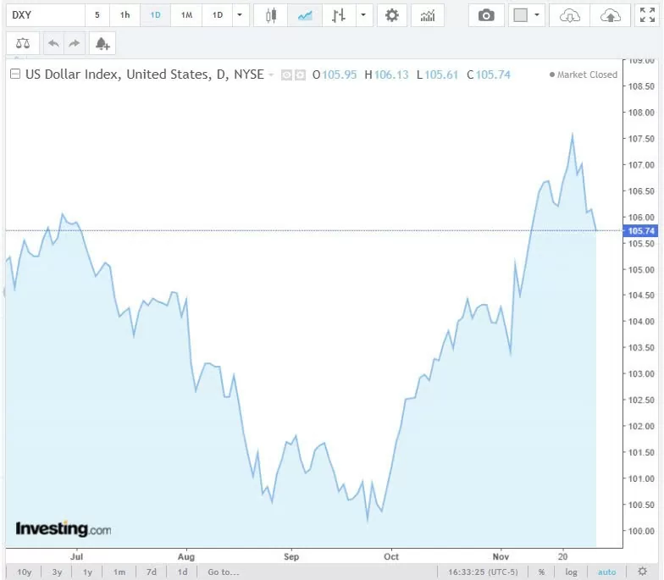Select the candlestick chart style icon
Image resolution: width=664 pixels, height=580 pixels.
pyautogui.click(x=271, y=15)
